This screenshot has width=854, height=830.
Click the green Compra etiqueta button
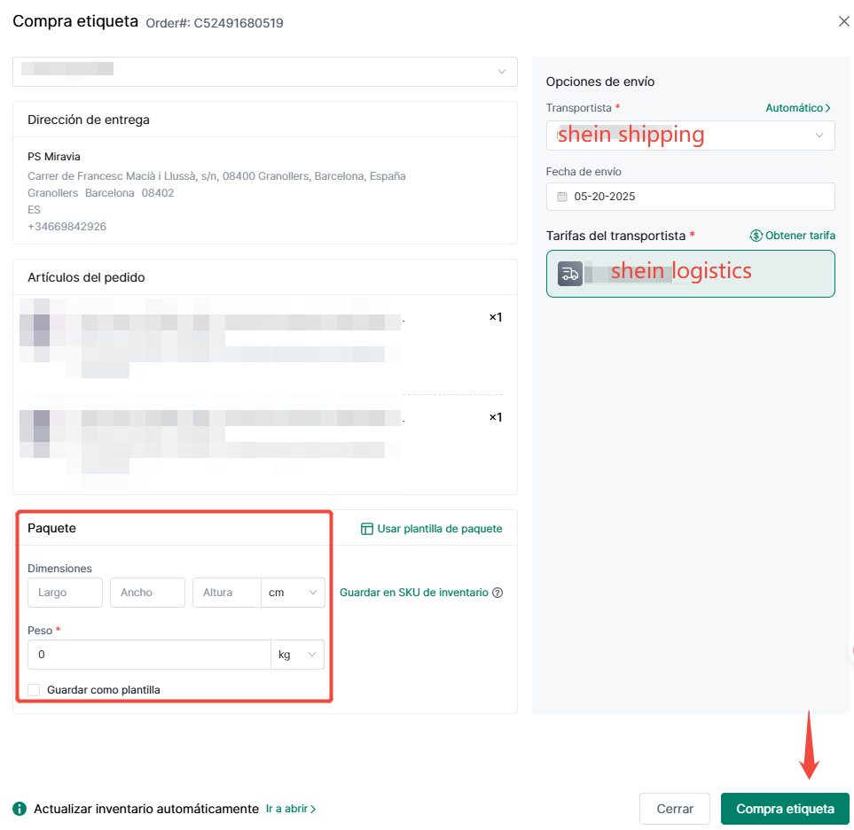click(785, 809)
